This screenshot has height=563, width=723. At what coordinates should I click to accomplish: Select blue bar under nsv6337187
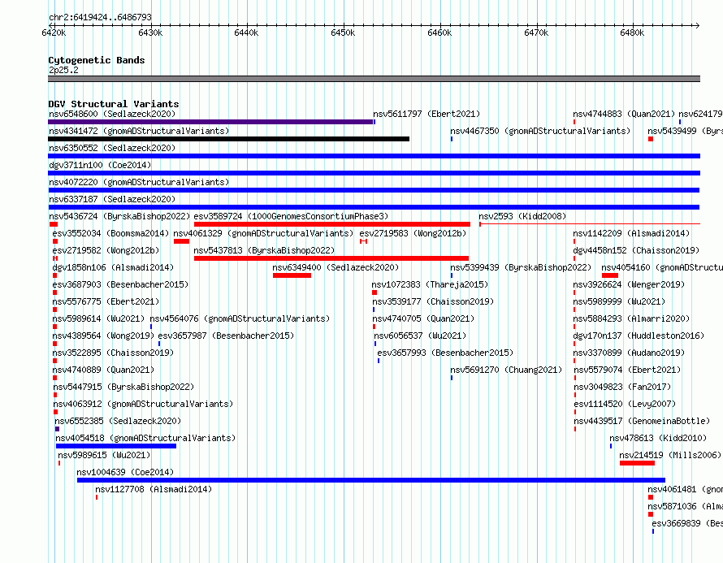(374, 207)
